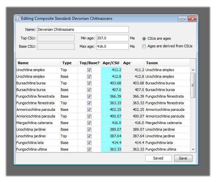Select Age/CSU cell 400.07
Screen dimensions: 216x182
[x=111, y=116]
